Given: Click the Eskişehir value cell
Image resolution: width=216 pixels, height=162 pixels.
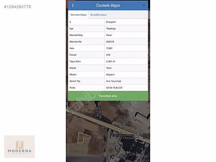Looking at the screenshot, I should click(x=126, y=22).
